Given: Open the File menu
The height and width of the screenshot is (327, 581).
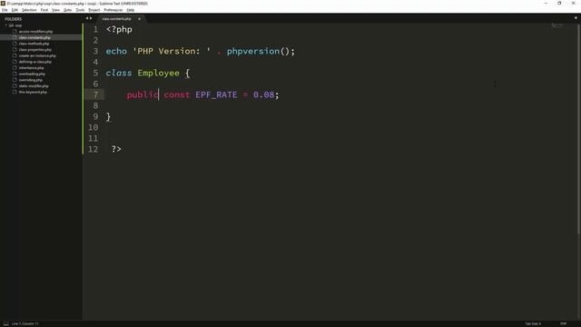Looking at the screenshot, I should click(5, 10).
